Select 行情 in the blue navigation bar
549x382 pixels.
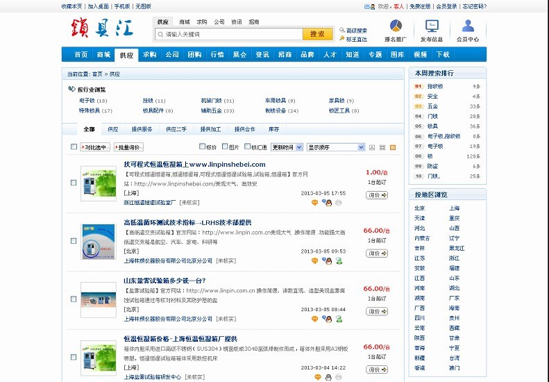pyautogui.click(x=217, y=54)
